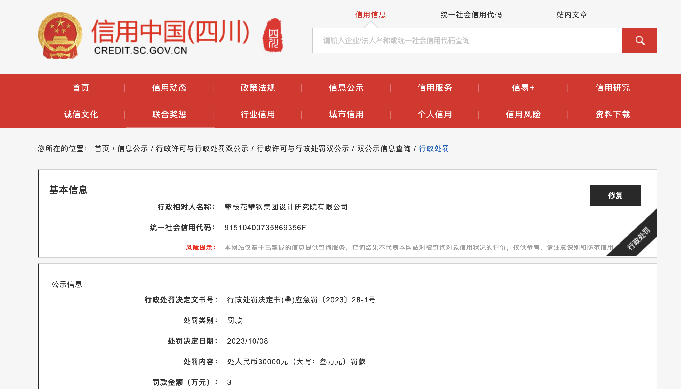Image resolution: width=681 pixels, height=389 pixels.
Task: Select the 信易+ navigation item
Action: tap(523, 88)
